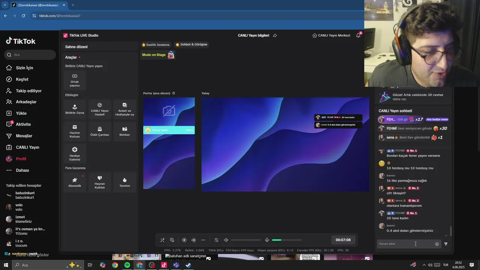
Task: Click Music on Stage badge
Action: click(158, 55)
